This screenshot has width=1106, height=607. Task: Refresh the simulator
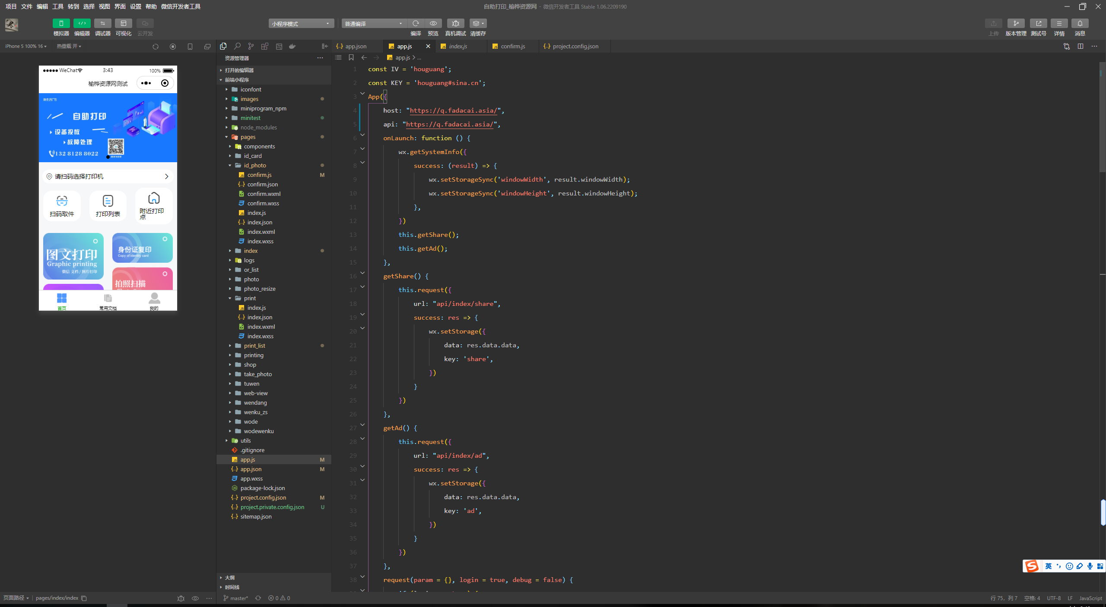pos(156,47)
